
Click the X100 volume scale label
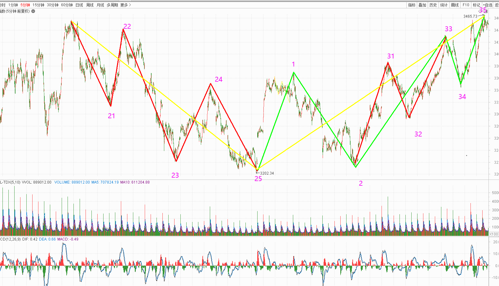pyautogui.click(x=494, y=234)
